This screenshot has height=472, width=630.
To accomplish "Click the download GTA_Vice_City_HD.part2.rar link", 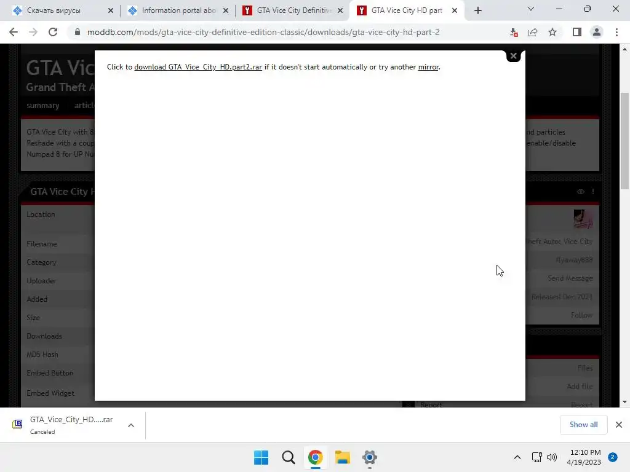I will pyautogui.click(x=198, y=67).
